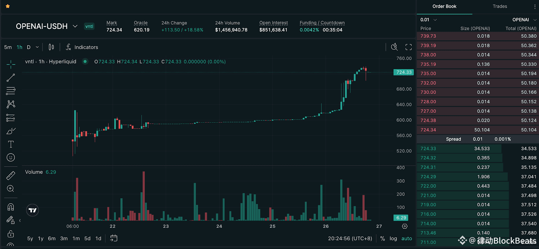This screenshot has width=539, height=249.
Task: Toggle log scale on the chart
Action: 393,238
